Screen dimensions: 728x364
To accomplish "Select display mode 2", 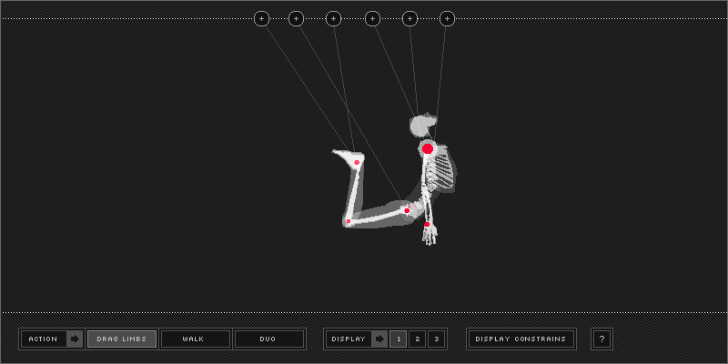I will (418, 339).
